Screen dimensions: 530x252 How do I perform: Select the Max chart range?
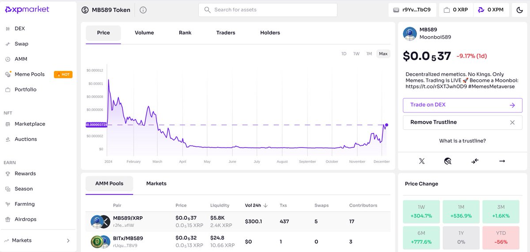(x=383, y=54)
